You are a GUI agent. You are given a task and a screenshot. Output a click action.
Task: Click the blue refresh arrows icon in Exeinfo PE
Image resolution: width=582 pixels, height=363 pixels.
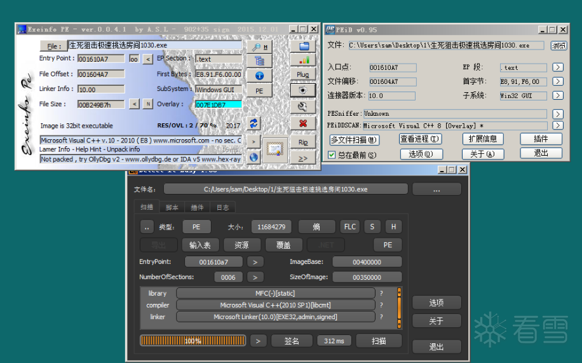254,123
